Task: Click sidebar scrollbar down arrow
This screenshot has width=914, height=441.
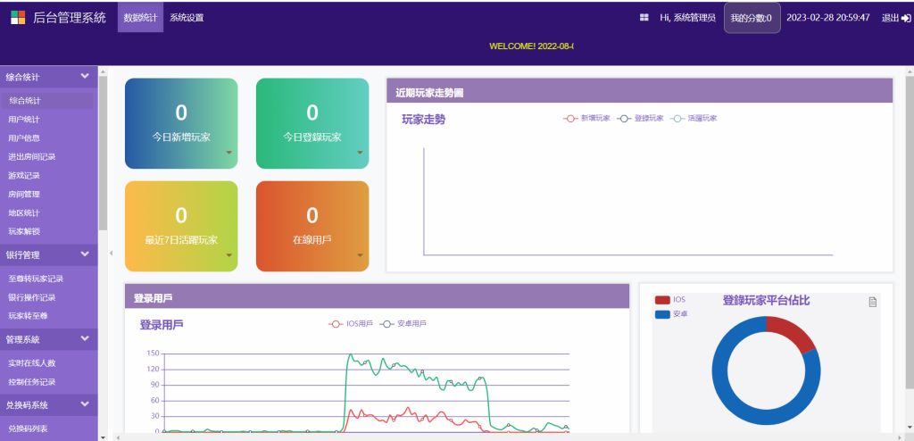Action: click(104, 437)
